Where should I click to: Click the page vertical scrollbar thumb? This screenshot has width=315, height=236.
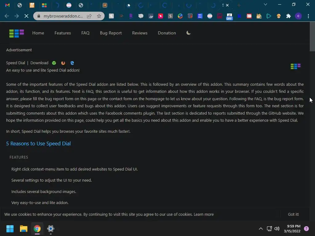(312, 37)
